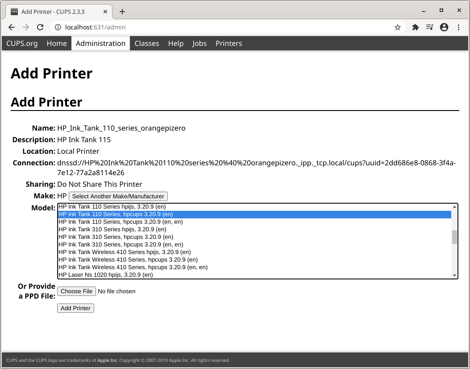Follow the Apple Inc. link in footer
The image size is (470, 369).
click(108, 361)
